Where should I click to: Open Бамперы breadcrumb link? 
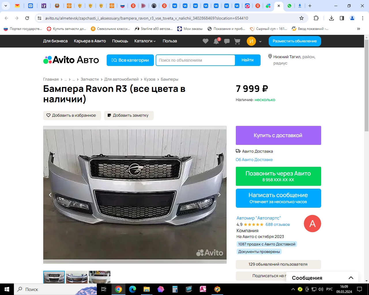[170, 79]
